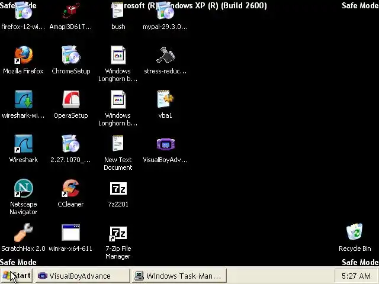Viewport: 379px width, 284px height.
Task: Click the 5:27 AM taskbar clock
Action: [x=356, y=276]
